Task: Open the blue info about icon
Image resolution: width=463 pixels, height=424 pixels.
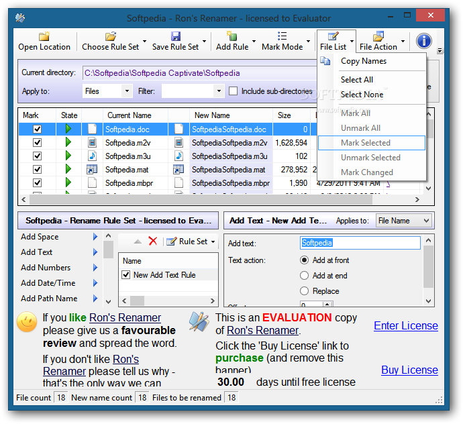Action: 424,41
